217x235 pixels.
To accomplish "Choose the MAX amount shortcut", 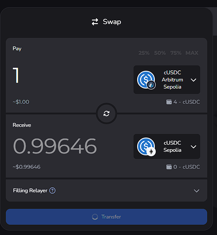I will pos(192,53).
